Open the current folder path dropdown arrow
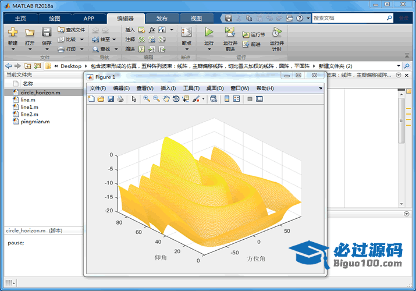 click(399, 66)
